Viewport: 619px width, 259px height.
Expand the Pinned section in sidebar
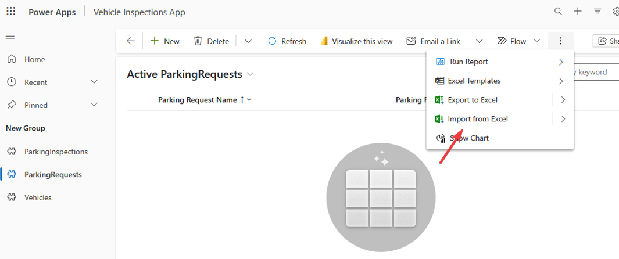click(x=94, y=105)
